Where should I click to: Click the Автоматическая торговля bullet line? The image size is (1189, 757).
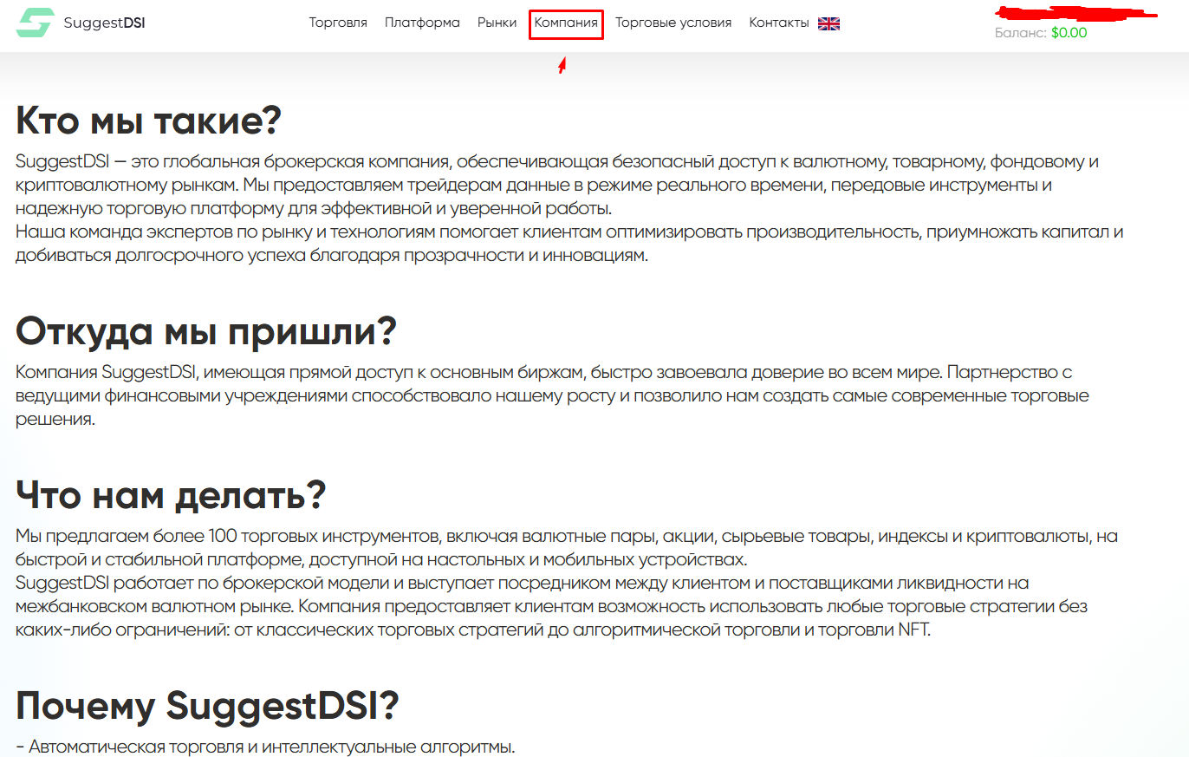265,747
